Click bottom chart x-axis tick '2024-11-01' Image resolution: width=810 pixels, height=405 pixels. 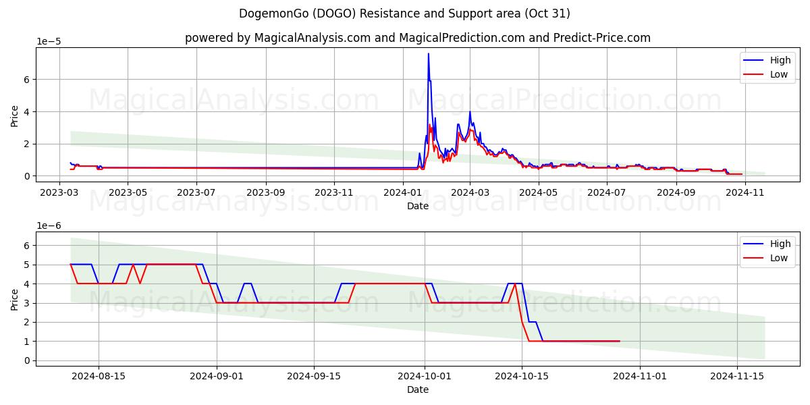pyautogui.click(x=639, y=375)
